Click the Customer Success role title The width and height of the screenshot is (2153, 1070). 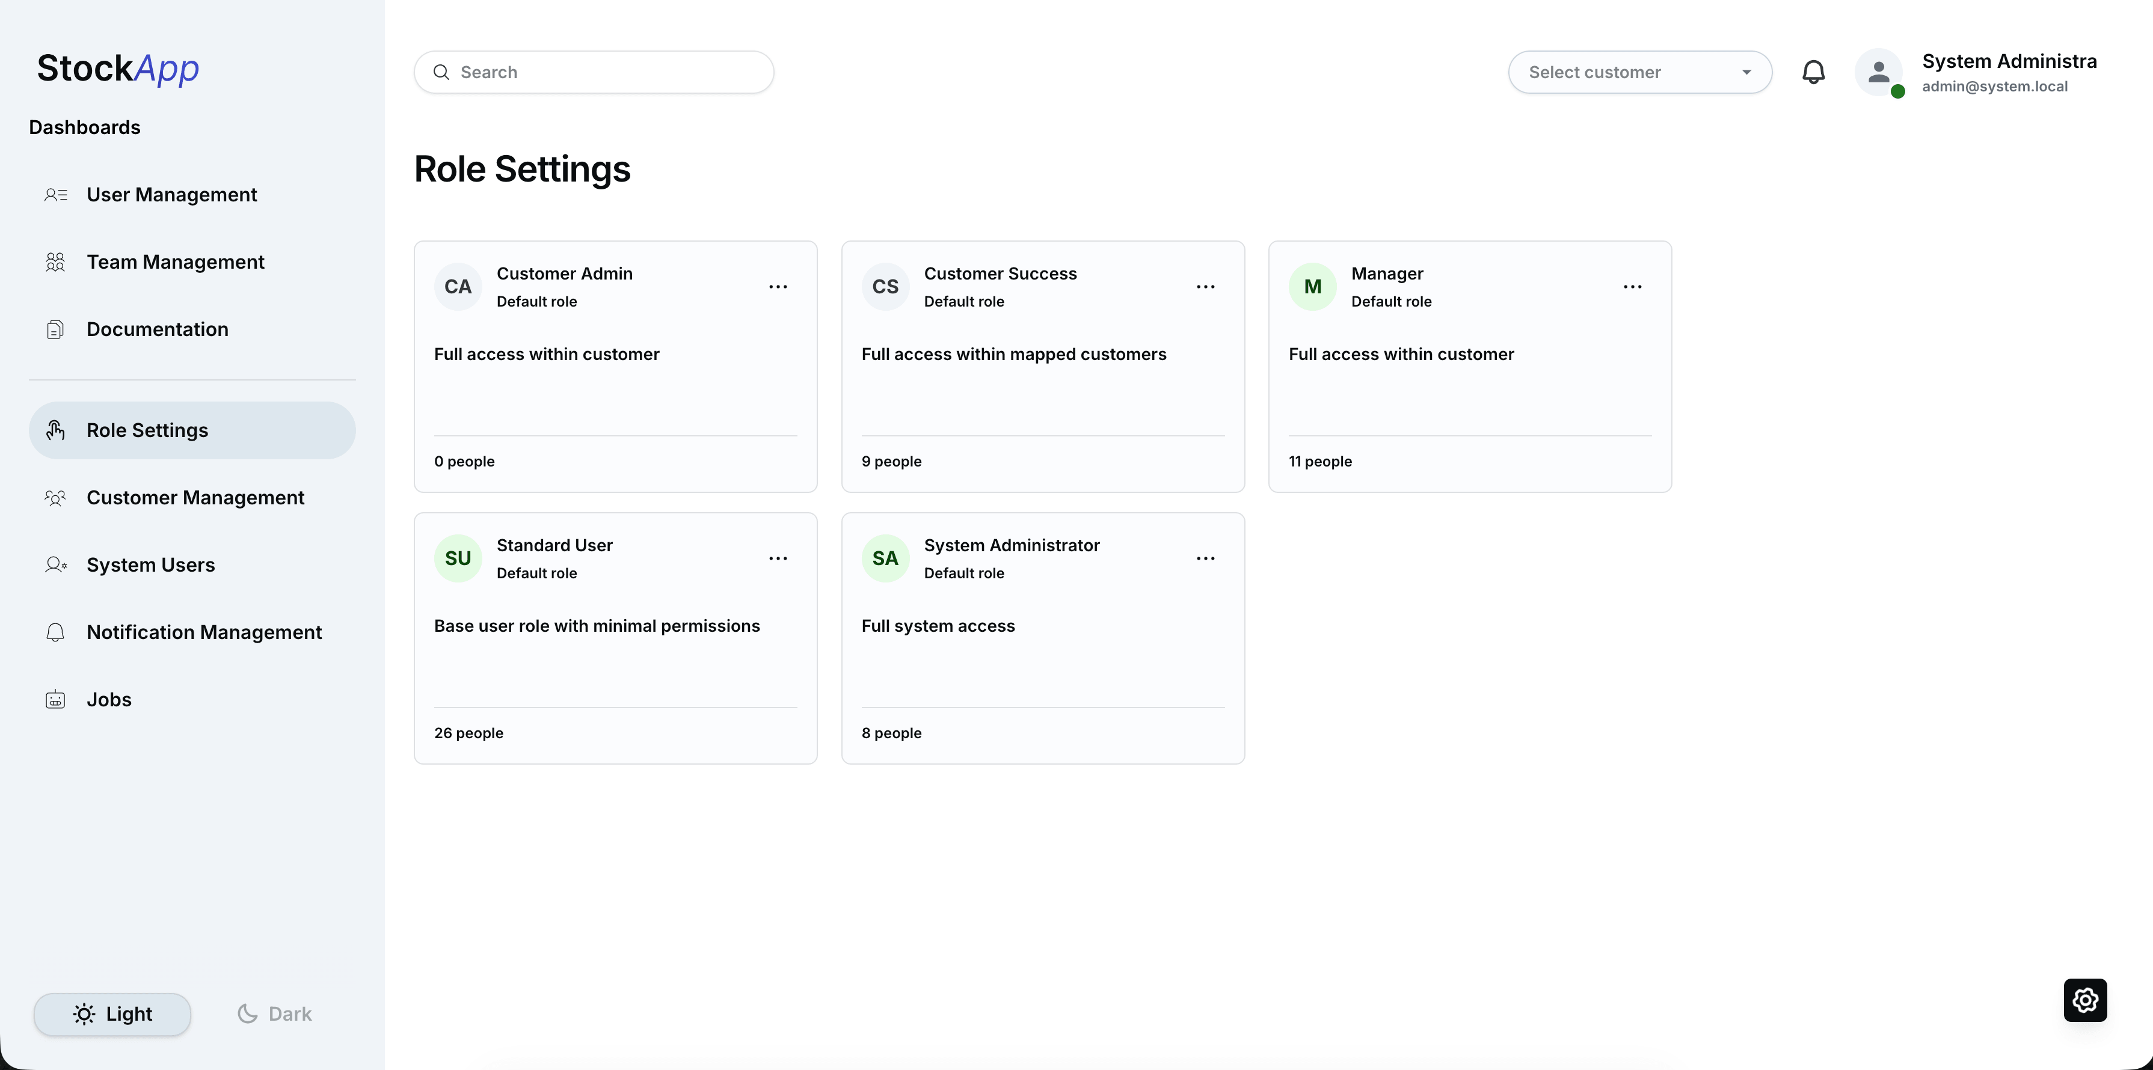pos(1001,274)
